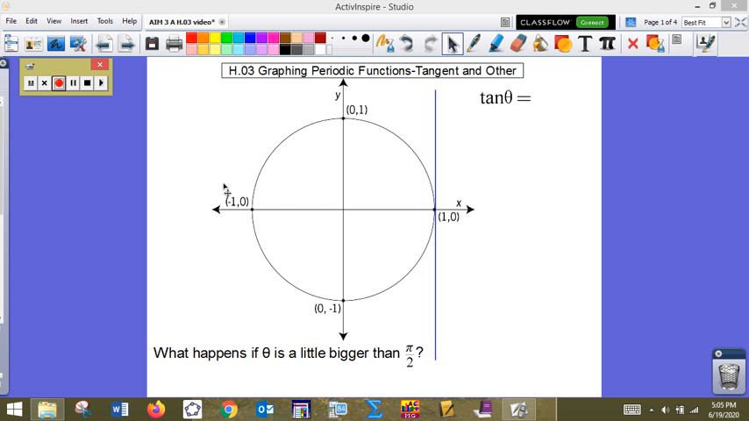Stop the screen recording
The height and width of the screenshot is (421, 749).
coord(87,83)
